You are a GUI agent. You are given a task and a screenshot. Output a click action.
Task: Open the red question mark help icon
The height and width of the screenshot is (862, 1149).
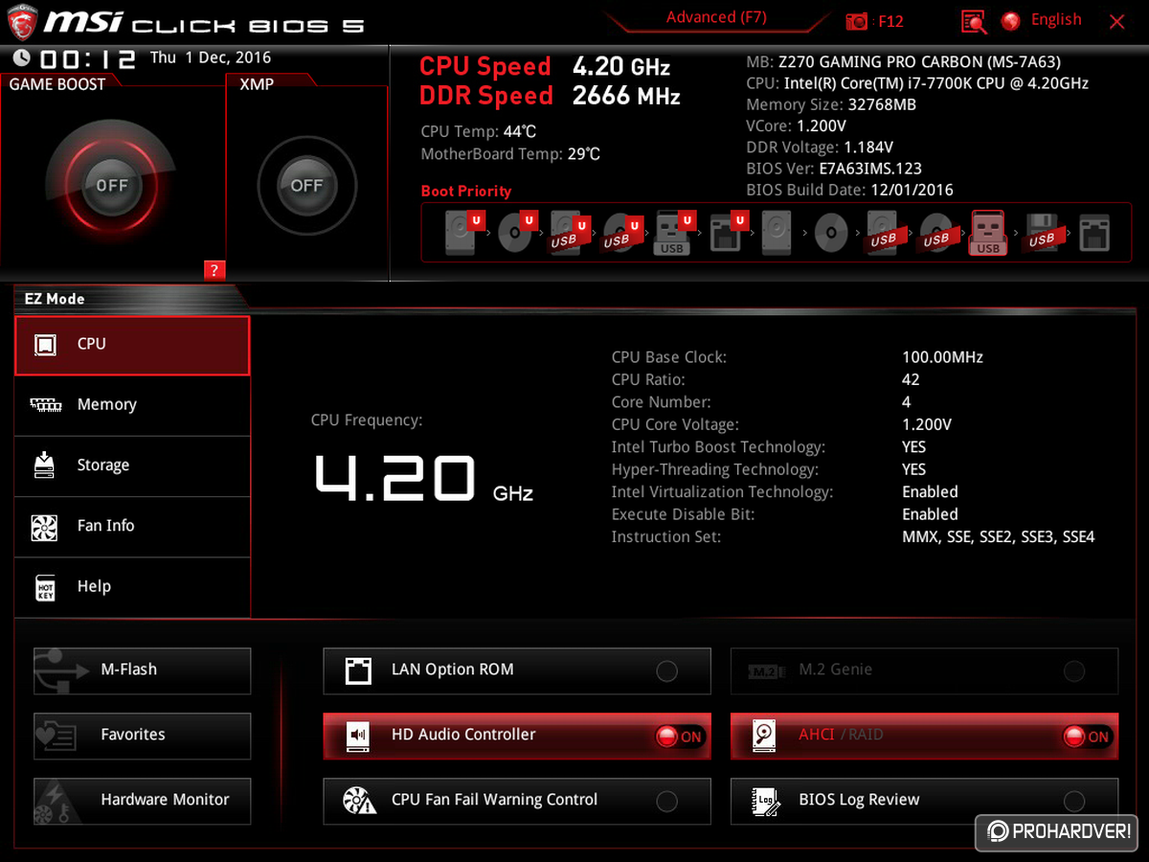[x=214, y=271]
